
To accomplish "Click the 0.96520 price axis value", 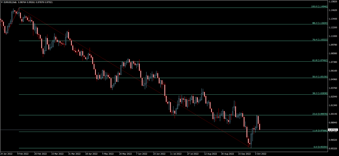I will [x=333, y=140].
